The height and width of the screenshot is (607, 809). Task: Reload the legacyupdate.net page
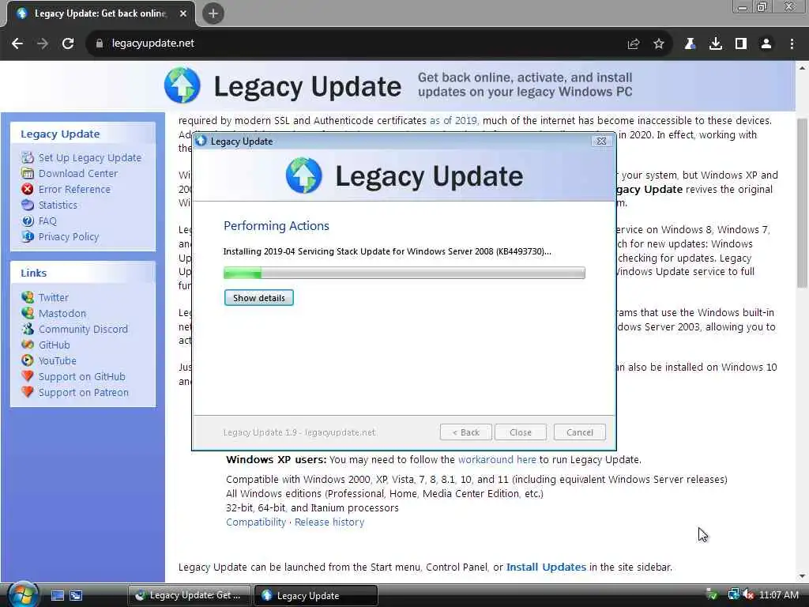coord(68,43)
